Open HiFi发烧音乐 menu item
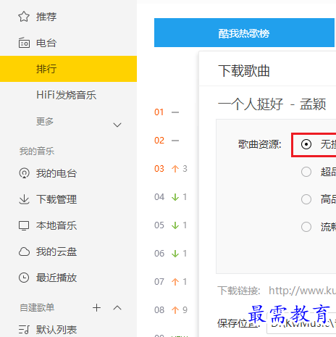Image resolution: width=336 pixels, height=337 pixels. pos(66,95)
